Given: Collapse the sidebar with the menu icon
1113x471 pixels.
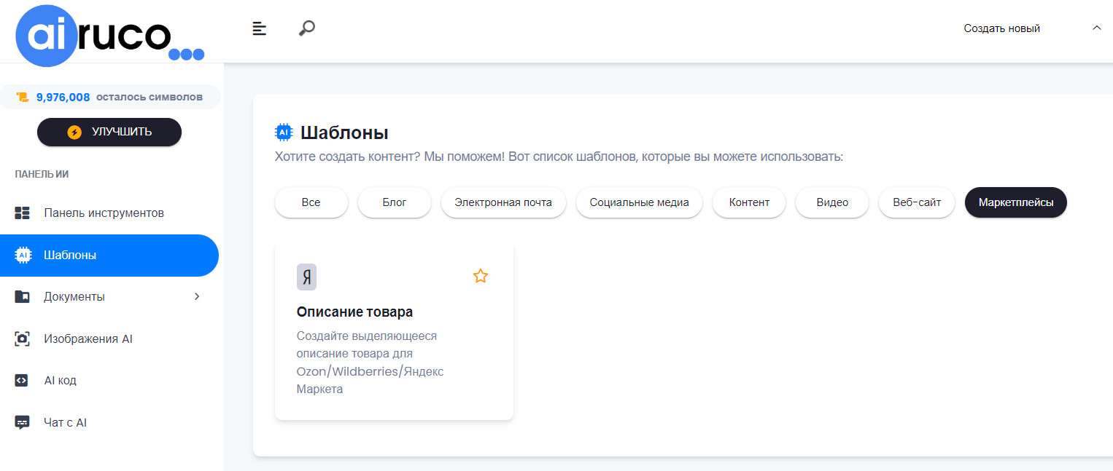Looking at the screenshot, I should pos(259,28).
